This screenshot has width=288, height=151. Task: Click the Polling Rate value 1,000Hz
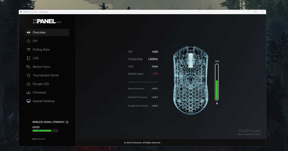(x=153, y=59)
